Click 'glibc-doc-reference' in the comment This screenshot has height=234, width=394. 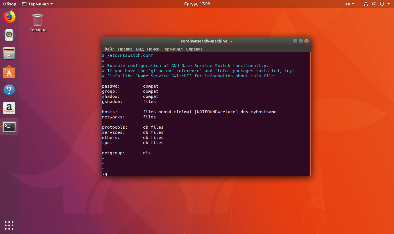pos(175,71)
